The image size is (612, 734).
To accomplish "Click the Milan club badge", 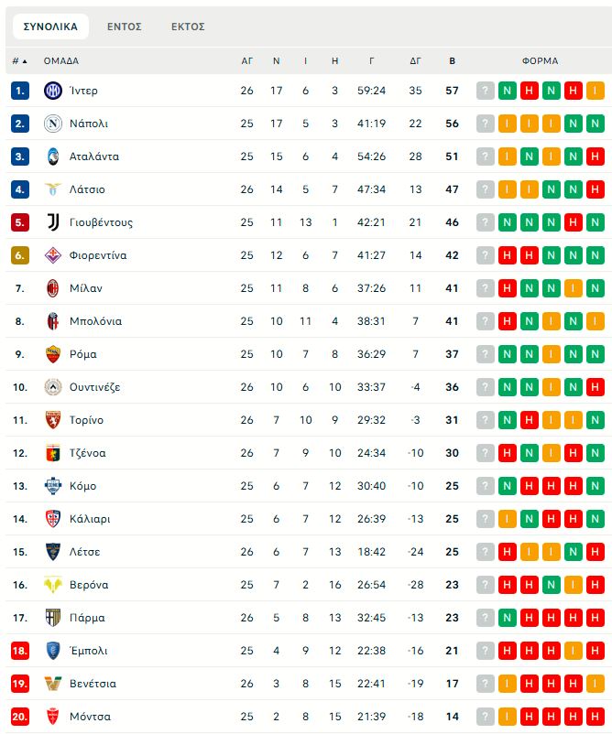I will 52,288.
